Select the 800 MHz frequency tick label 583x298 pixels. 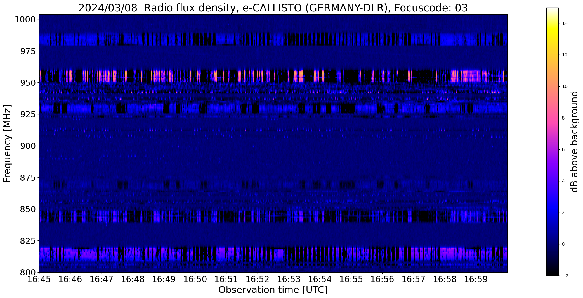[28, 272]
